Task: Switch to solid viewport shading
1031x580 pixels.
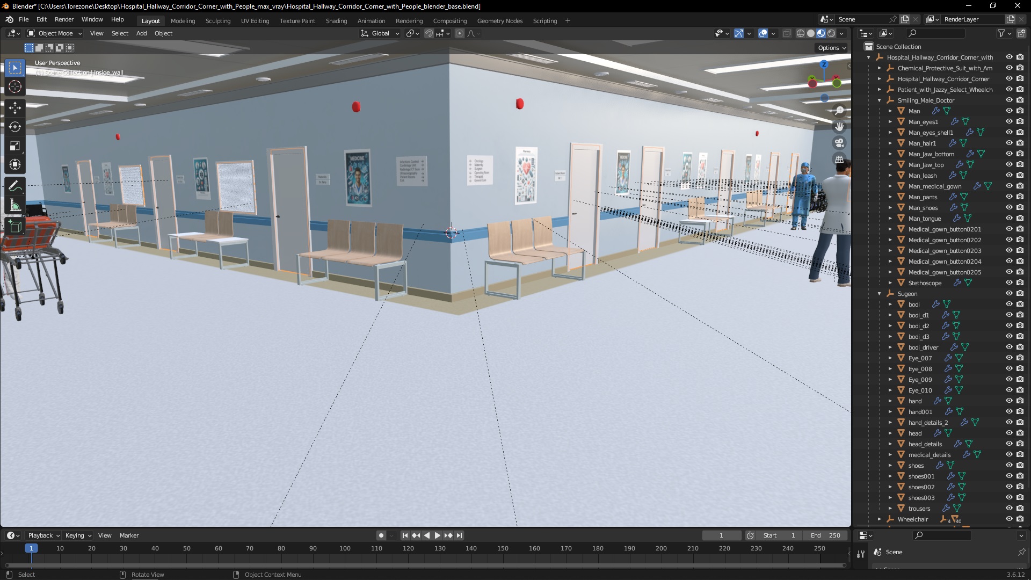Action: [x=811, y=33]
